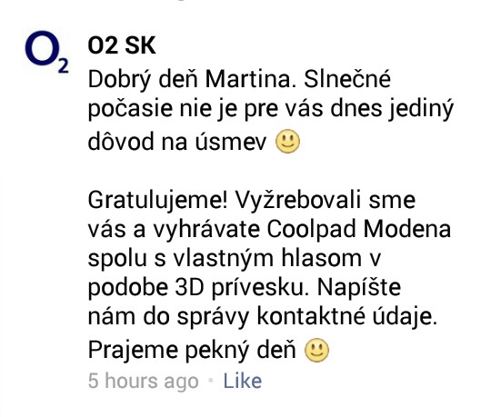The height and width of the screenshot is (417, 491).
Task: Click the small subscript 2 in the O2 logo
Action: point(64,66)
